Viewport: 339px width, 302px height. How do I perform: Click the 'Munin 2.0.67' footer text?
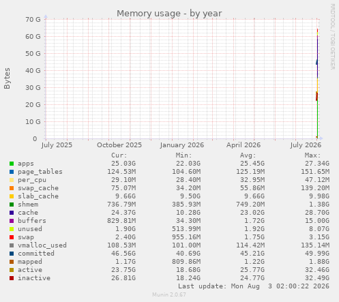(x=169, y=295)
